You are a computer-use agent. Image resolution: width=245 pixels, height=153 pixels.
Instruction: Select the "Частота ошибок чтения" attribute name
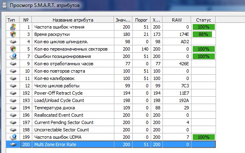pos(59,27)
